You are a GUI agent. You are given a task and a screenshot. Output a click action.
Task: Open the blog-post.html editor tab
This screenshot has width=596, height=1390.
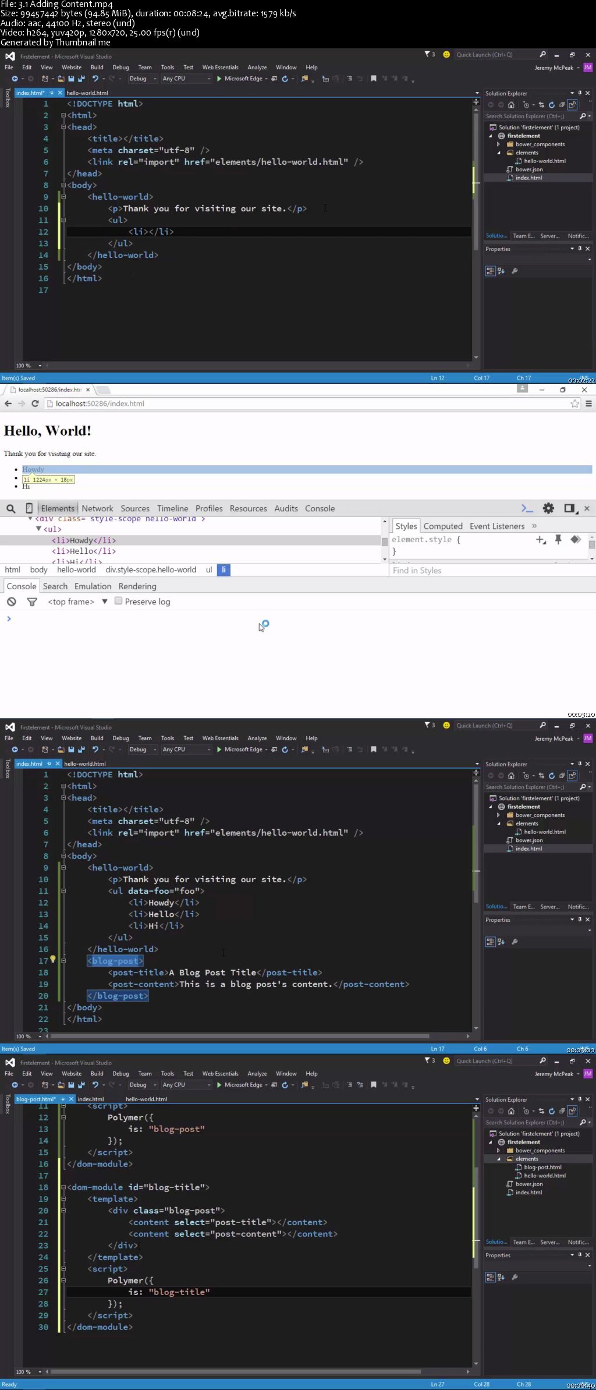point(36,1099)
